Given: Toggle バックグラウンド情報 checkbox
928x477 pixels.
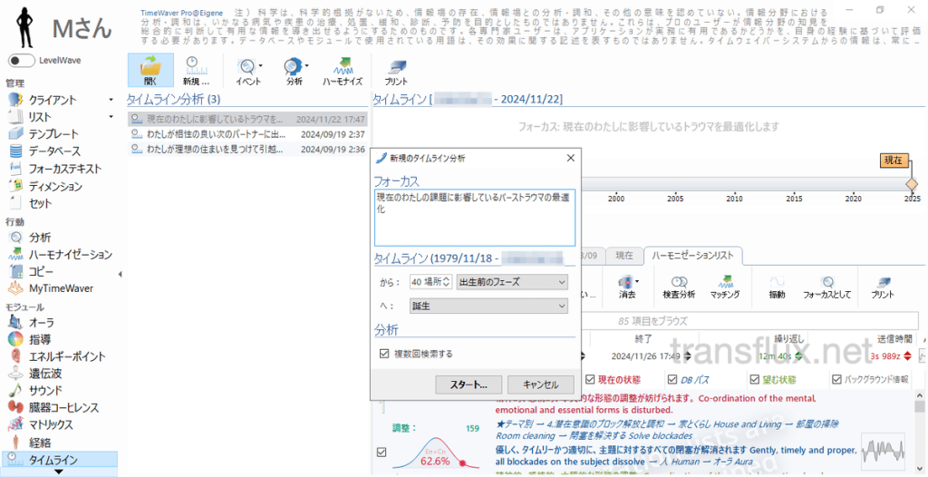Looking at the screenshot, I should click(836, 379).
